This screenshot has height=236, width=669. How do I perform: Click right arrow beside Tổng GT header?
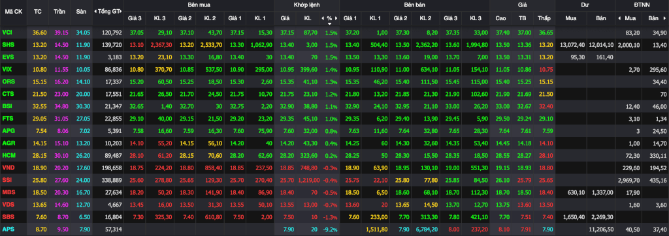[x=122, y=12]
